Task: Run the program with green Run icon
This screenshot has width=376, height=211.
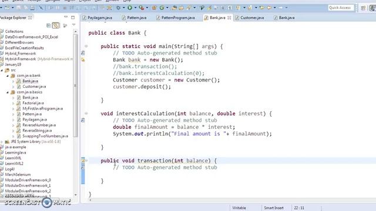Action: 130,8
